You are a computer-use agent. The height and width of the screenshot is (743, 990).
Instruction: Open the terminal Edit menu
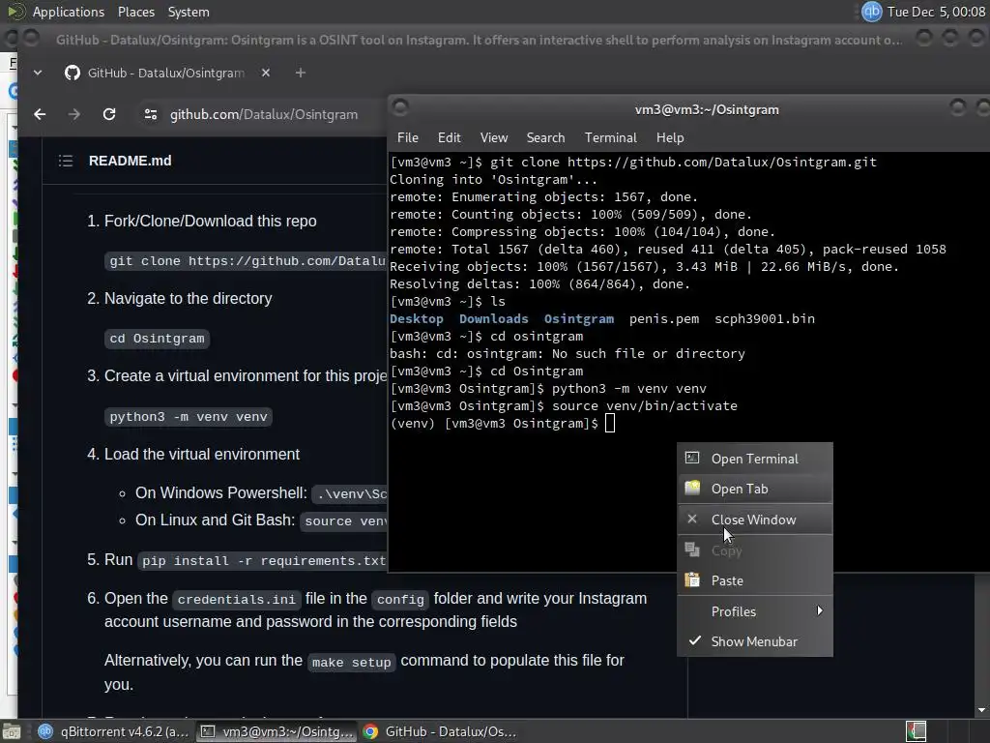[x=449, y=137]
